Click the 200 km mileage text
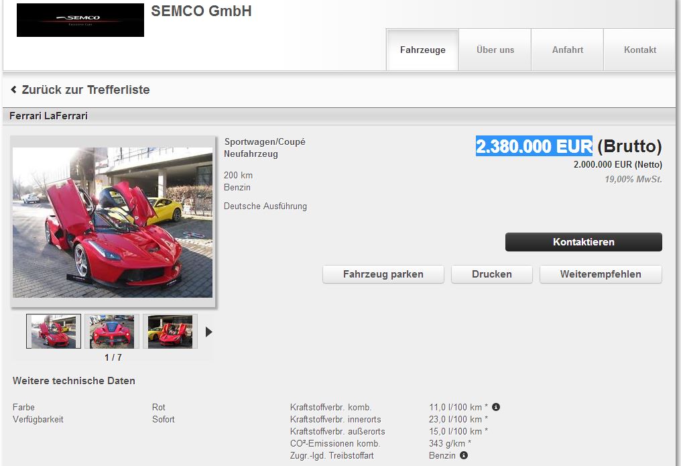The width and height of the screenshot is (681, 466). [238, 175]
